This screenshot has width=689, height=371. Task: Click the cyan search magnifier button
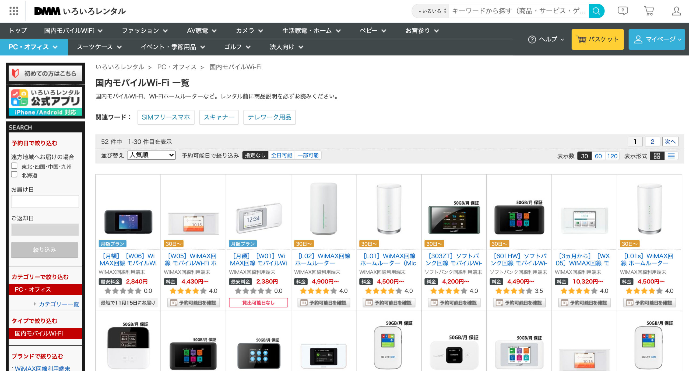point(596,11)
